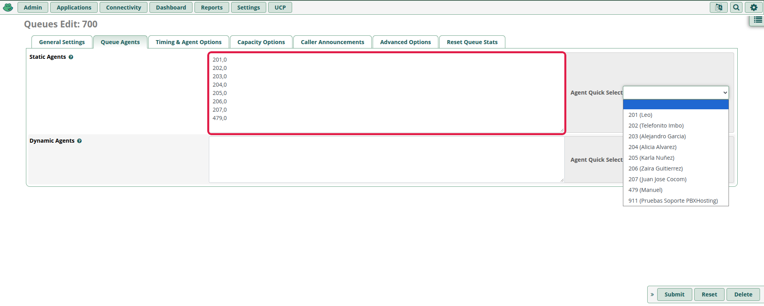Viewport: 764px width, 306px height.
Task: Switch to Timing & Agent Options tab
Action: tap(189, 42)
